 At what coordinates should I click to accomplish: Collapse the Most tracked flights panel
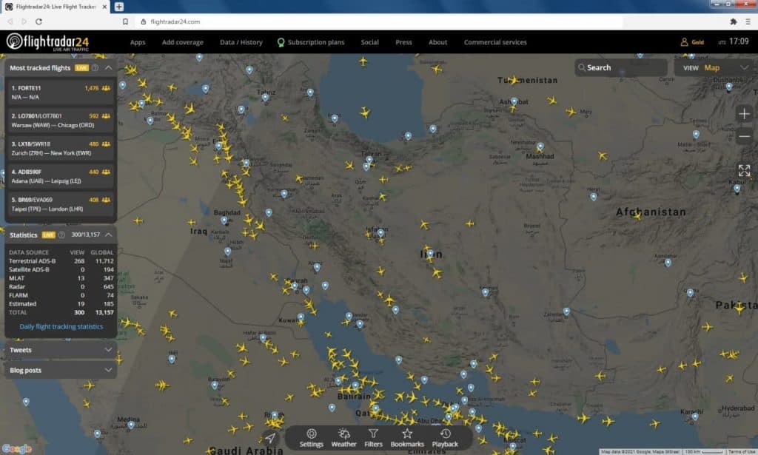point(108,67)
